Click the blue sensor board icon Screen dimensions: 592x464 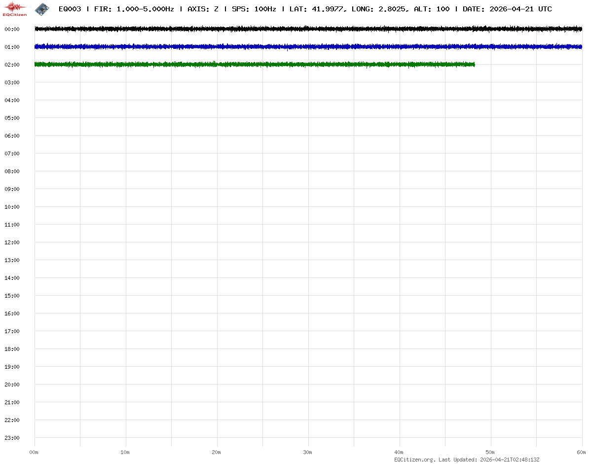pos(42,8)
